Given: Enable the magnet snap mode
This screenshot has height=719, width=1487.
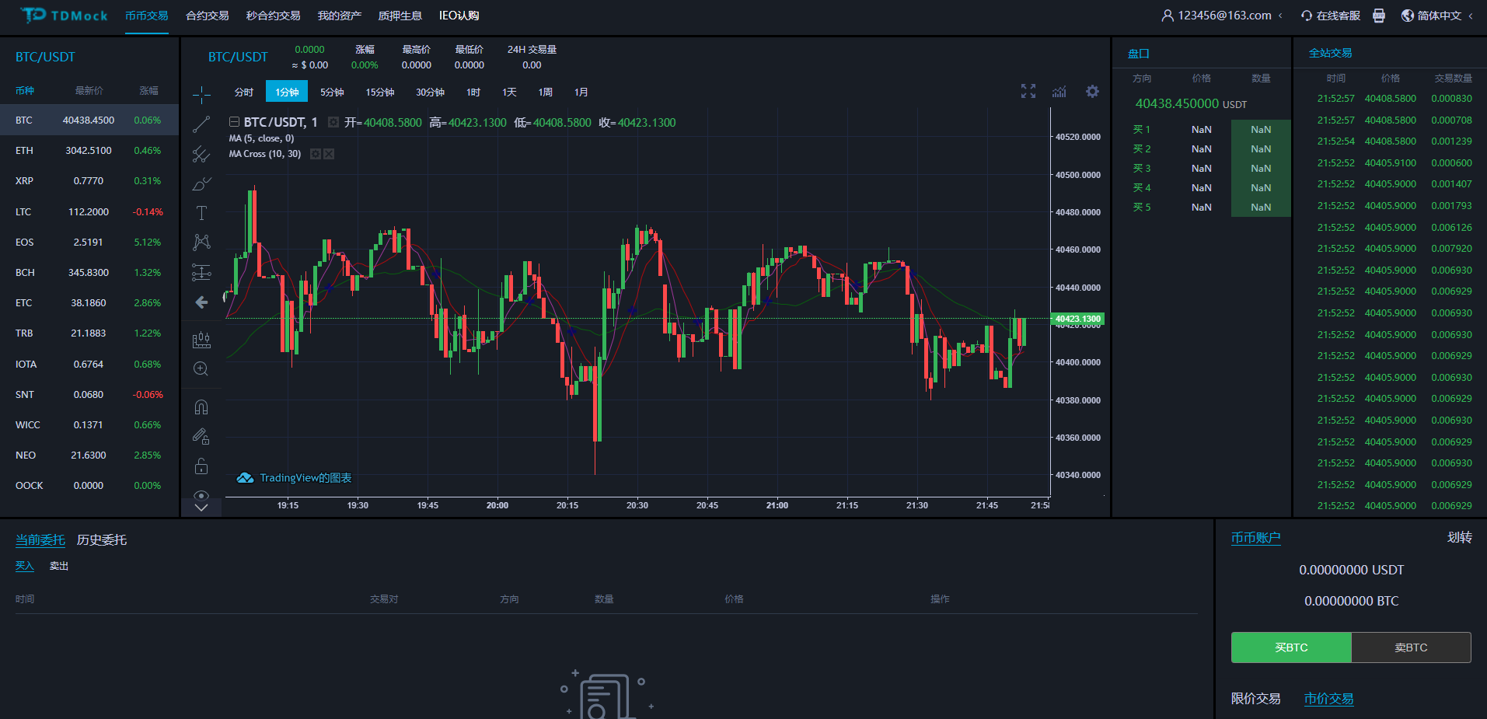Looking at the screenshot, I should [201, 407].
